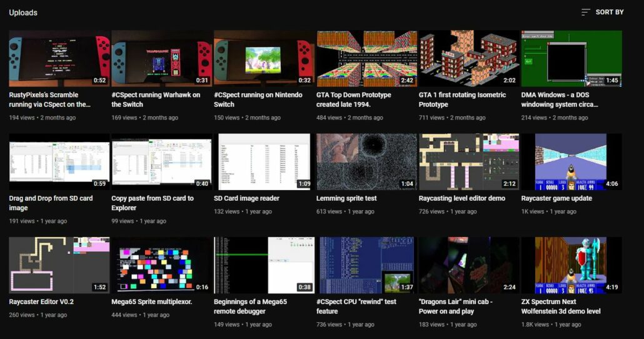Click the RustyPixels's Scramble video title
644x339 pixels.
coord(49,99)
